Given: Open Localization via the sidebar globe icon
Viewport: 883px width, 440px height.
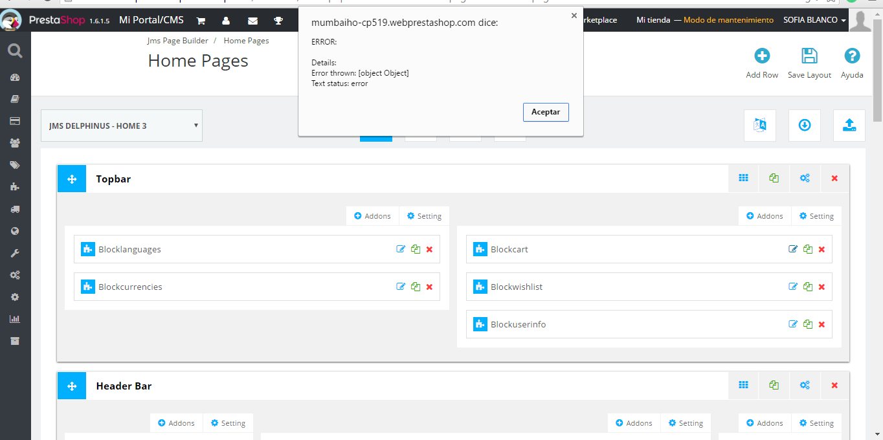Looking at the screenshot, I should coord(15,231).
